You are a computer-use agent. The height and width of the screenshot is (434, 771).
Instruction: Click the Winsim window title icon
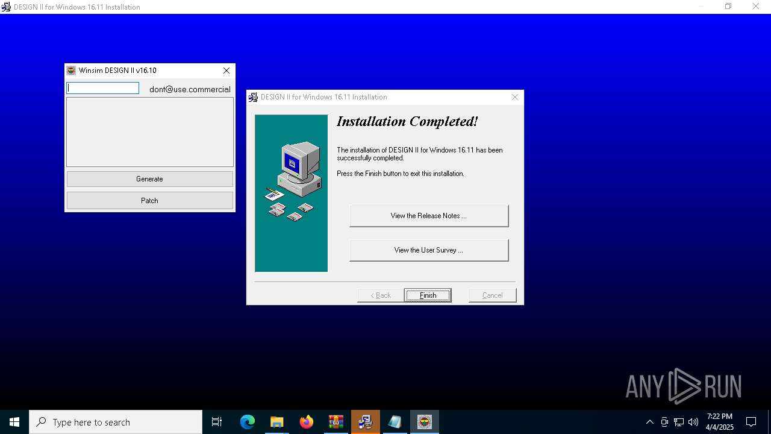click(x=71, y=71)
